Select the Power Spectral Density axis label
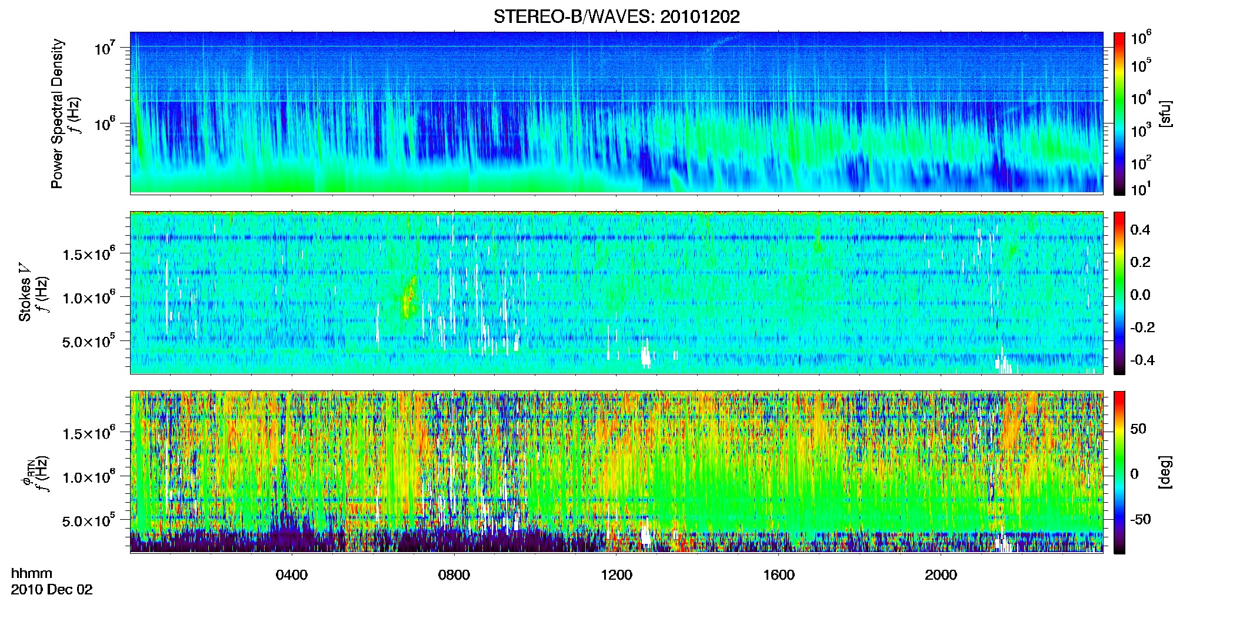This screenshot has width=1233, height=635. (57, 113)
